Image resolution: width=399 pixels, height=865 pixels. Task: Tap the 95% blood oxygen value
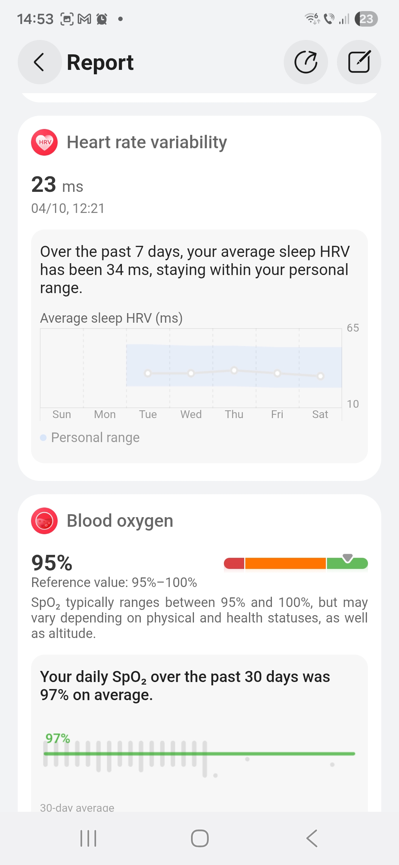point(52,563)
